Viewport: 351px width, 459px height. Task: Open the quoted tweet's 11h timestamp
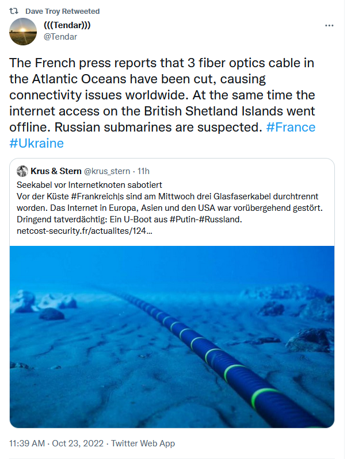[x=143, y=171]
